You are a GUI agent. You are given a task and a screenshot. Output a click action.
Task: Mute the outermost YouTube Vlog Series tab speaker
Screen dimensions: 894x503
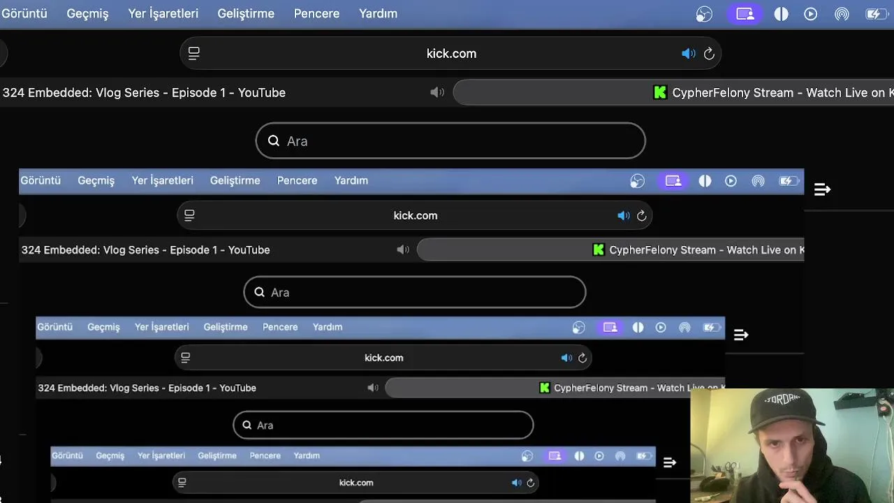[437, 92]
